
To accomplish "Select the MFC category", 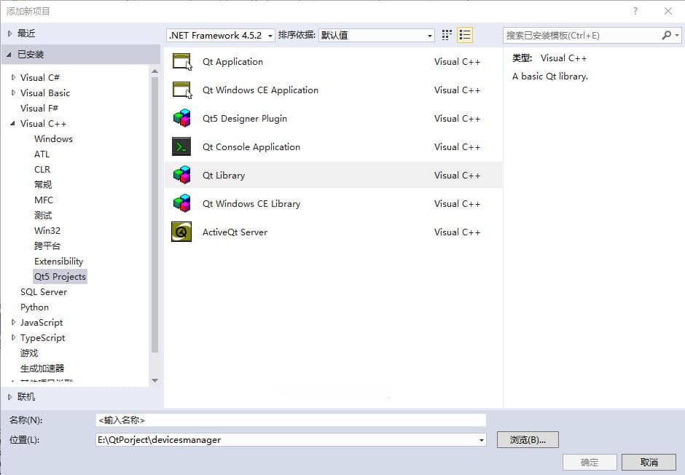I will point(44,200).
